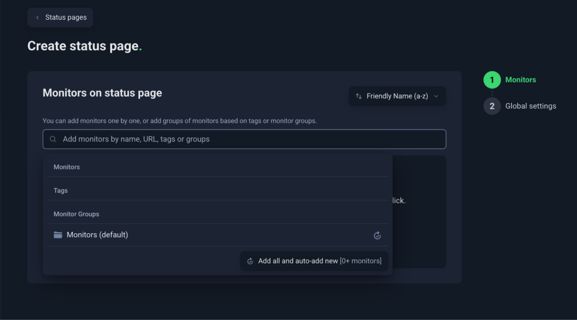
Task: Choose the Monitors (default) group
Action: [97, 235]
